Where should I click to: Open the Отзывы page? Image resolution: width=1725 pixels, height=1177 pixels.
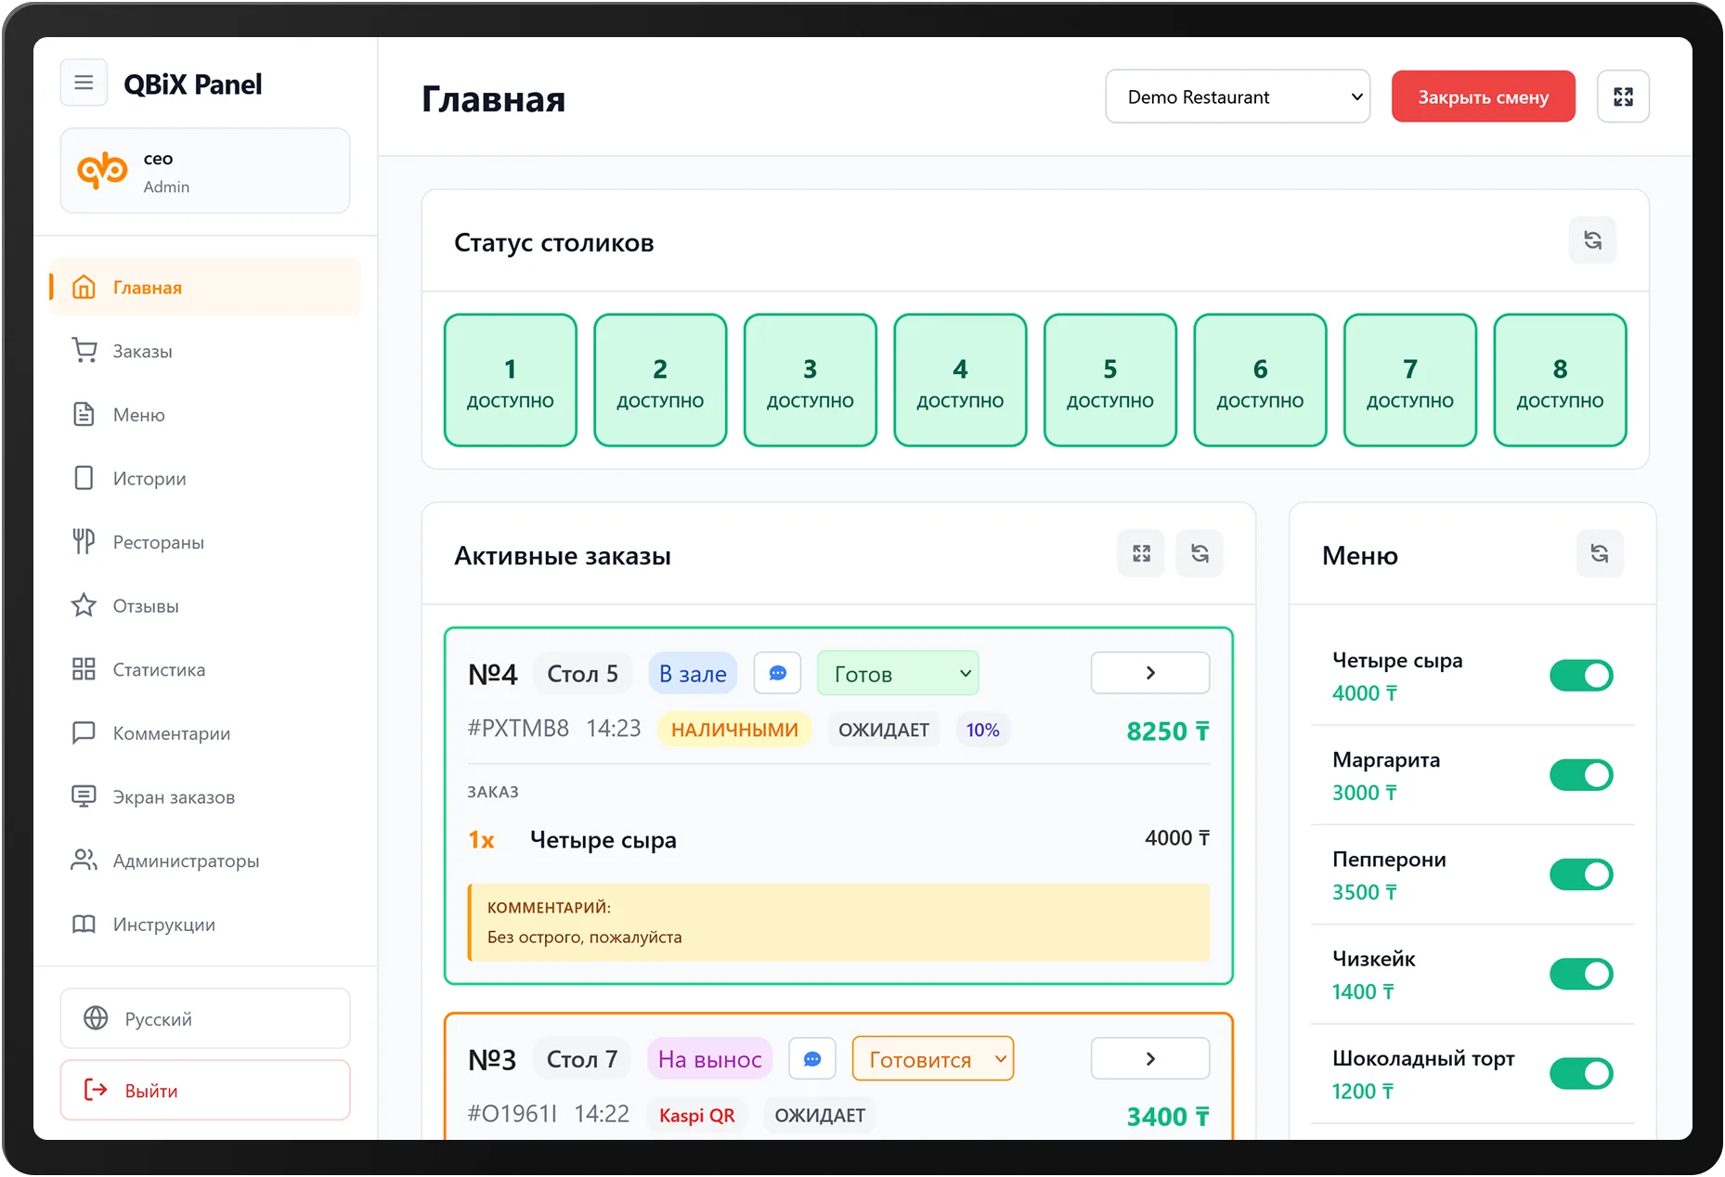click(x=146, y=605)
